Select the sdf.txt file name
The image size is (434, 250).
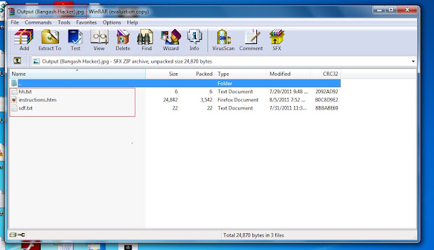(x=26, y=108)
